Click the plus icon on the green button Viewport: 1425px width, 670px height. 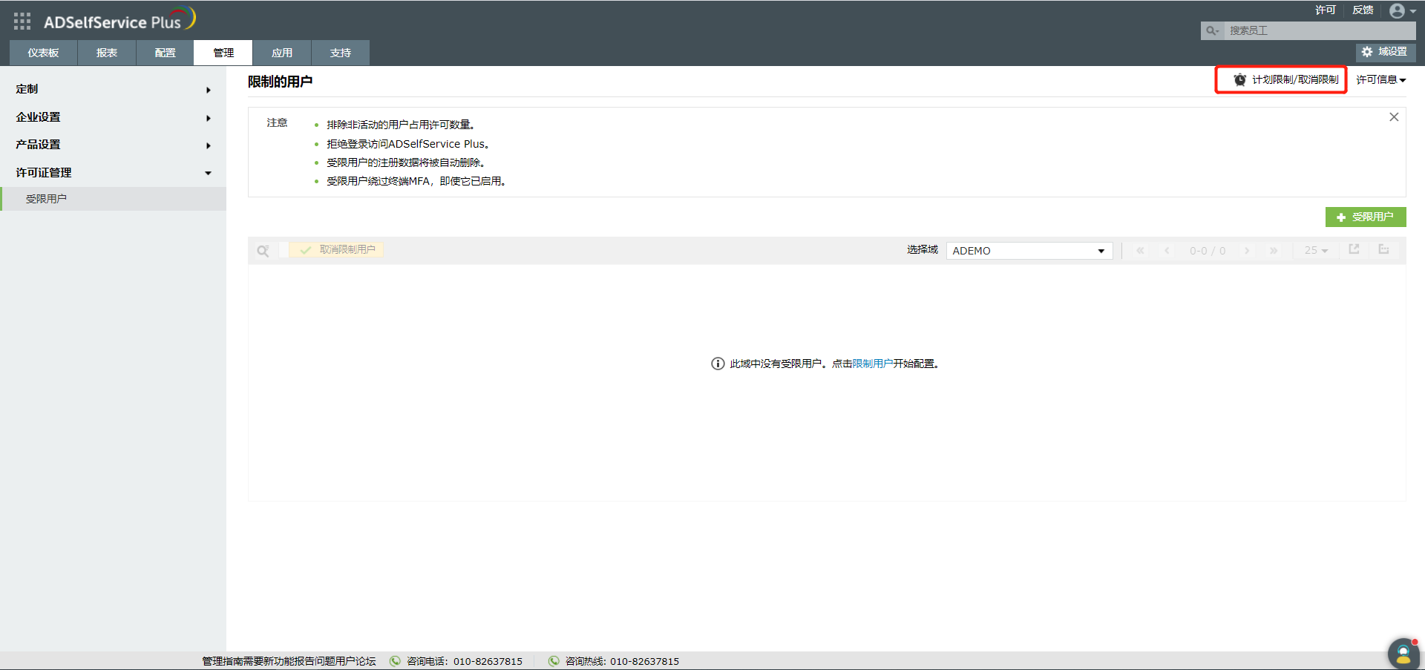pyautogui.click(x=1340, y=217)
